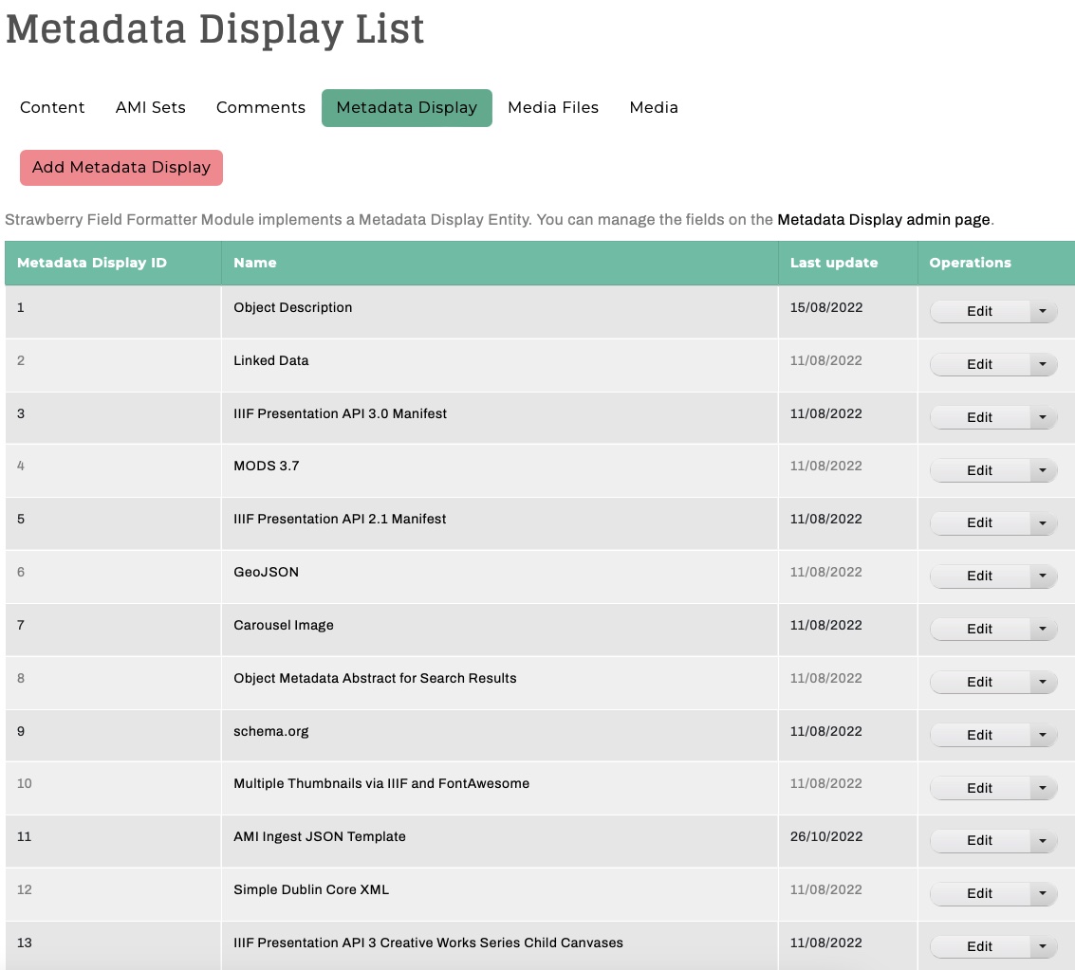This screenshot has width=1075, height=970.
Task: Click the Add Metadata Display button
Action: point(121,168)
